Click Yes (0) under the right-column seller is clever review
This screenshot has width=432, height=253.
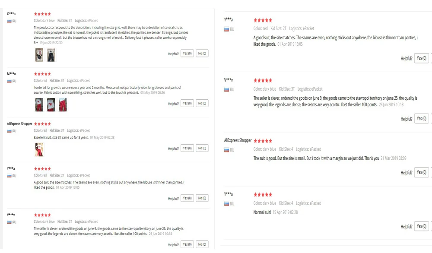coord(422,119)
